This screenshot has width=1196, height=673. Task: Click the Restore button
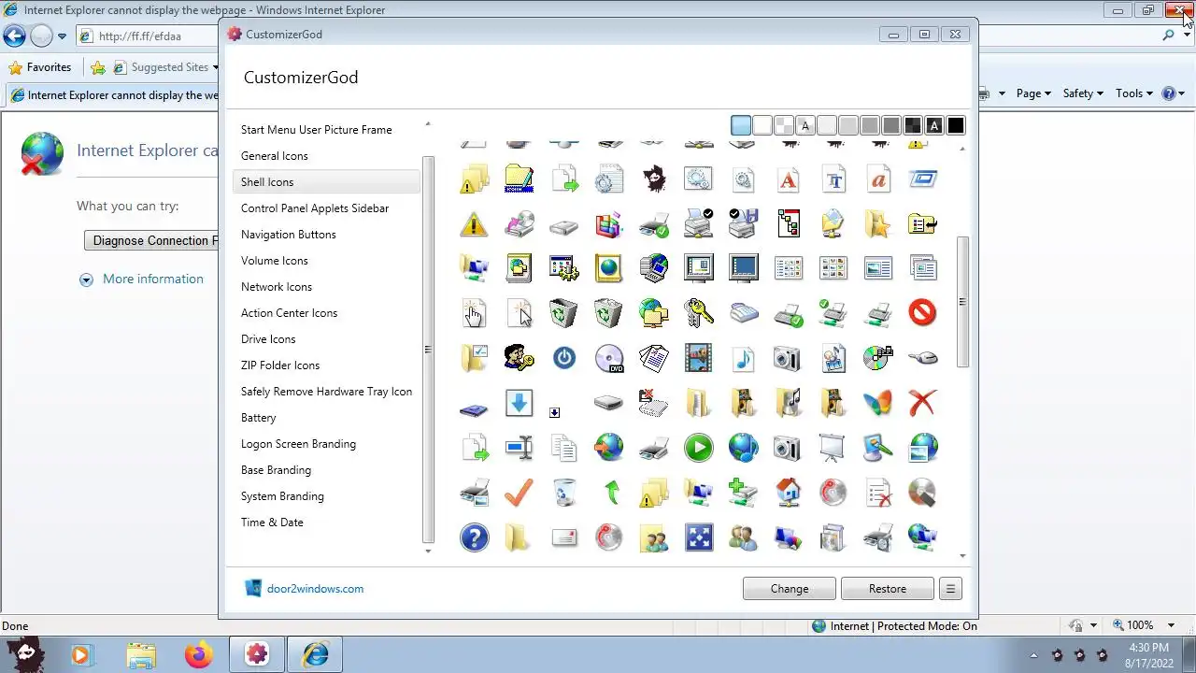tap(888, 589)
